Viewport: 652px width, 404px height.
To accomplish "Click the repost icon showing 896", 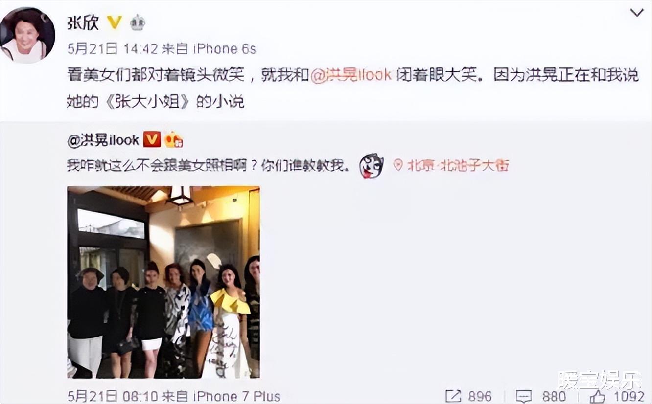I will click(469, 396).
